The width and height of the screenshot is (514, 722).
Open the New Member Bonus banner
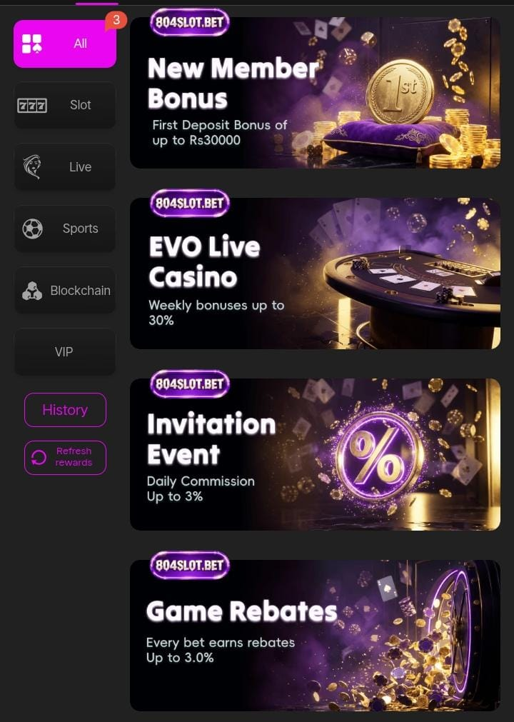(x=316, y=93)
